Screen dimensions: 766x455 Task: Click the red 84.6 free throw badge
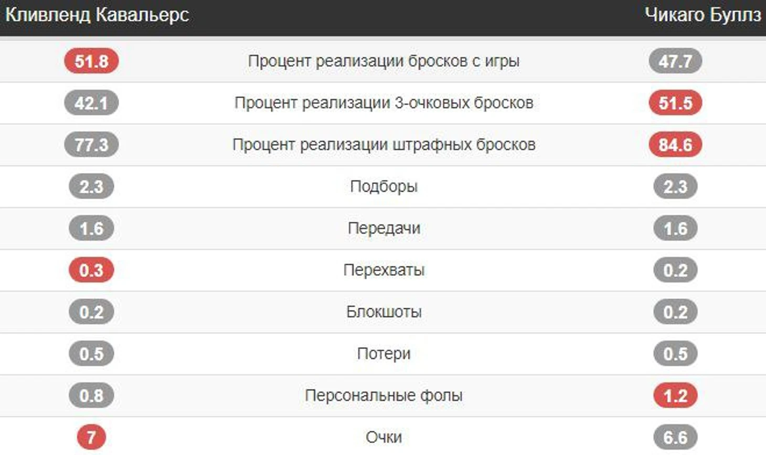[675, 145]
